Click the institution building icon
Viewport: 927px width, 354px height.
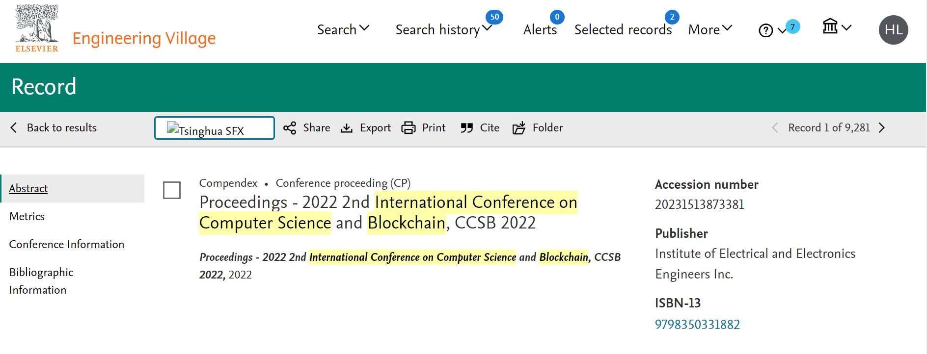pyautogui.click(x=830, y=26)
